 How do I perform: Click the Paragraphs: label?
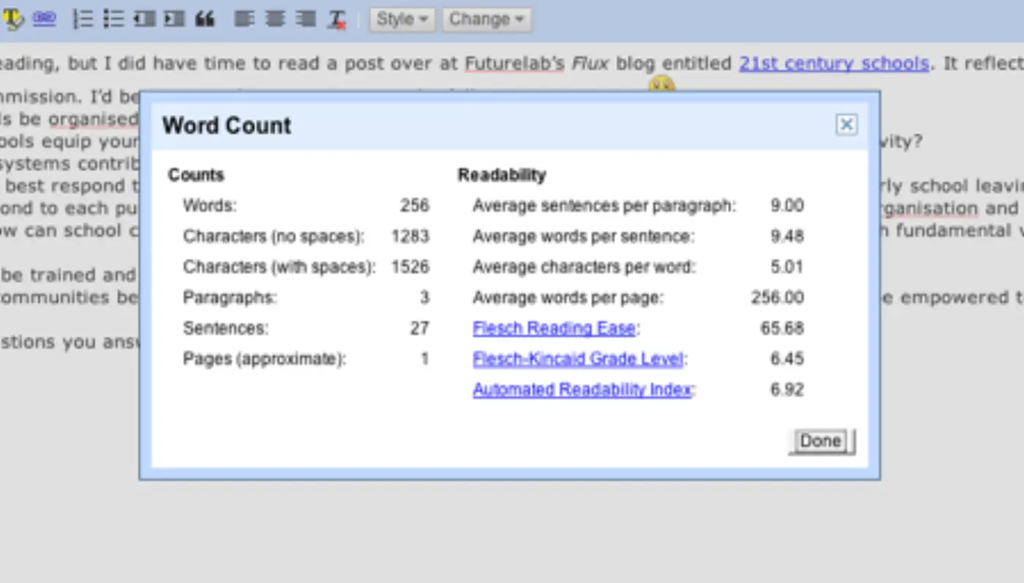[x=230, y=298]
